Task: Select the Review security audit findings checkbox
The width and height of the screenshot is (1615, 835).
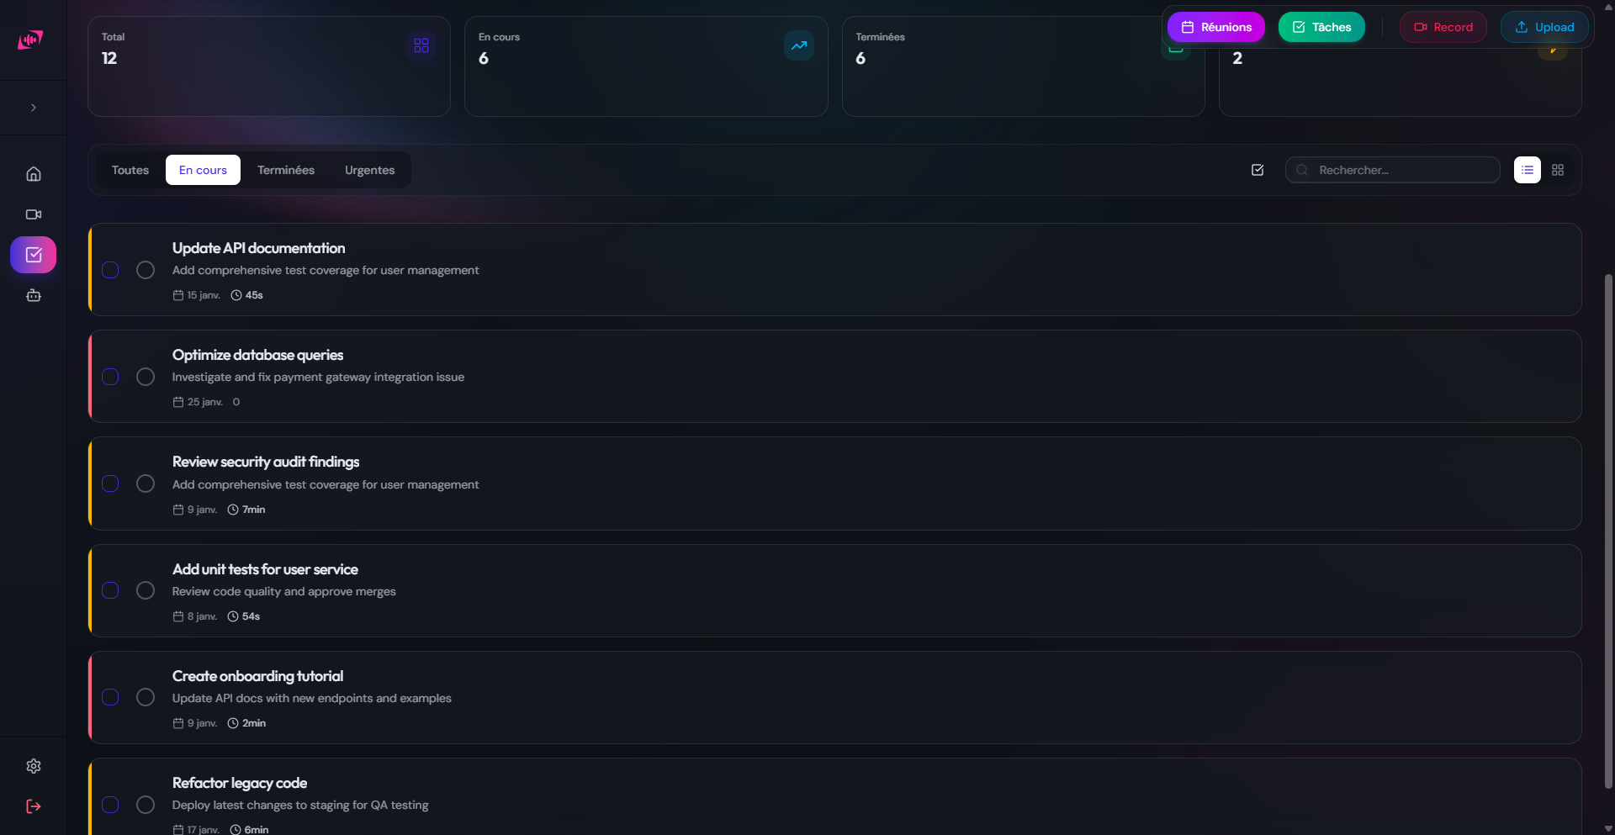Action: pyautogui.click(x=110, y=484)
